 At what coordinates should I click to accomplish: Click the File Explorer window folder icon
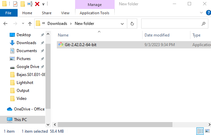(4, 4)
